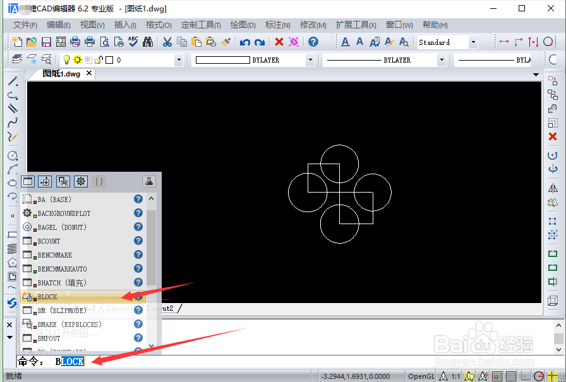Toggle snap grid icon in status bar
The width and height of the screenshot is (566, 382).
497,376
